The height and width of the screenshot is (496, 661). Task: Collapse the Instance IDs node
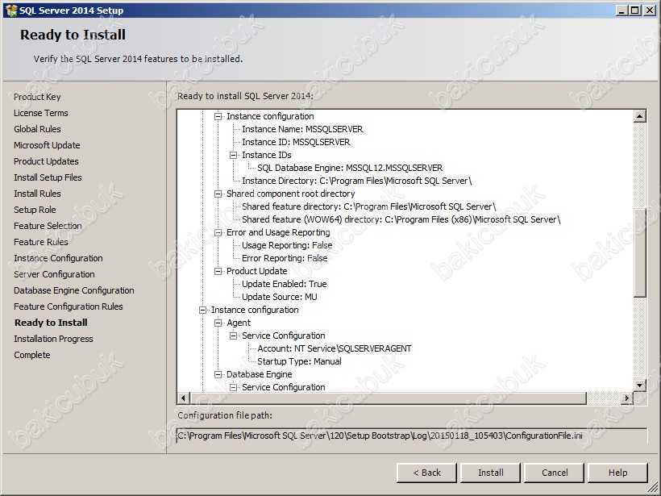pyautogui.click(x=233, y=155)
